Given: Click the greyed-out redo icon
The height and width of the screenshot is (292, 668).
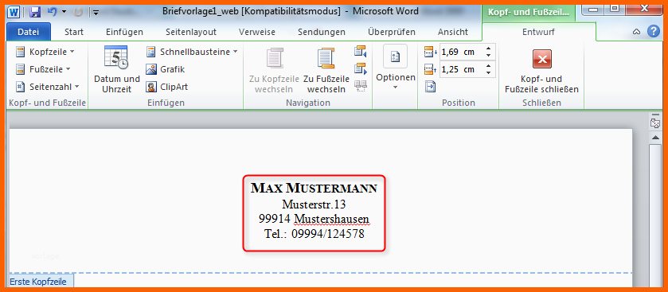Looking at the screenshot, I should point(78,12).
